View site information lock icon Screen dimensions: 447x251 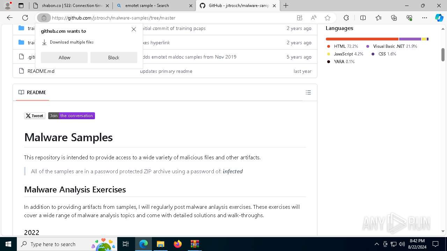tap(44, 18)
